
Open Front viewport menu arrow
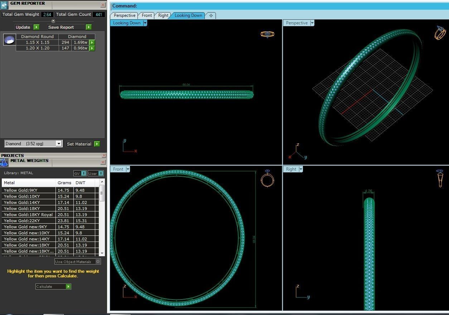128,169
